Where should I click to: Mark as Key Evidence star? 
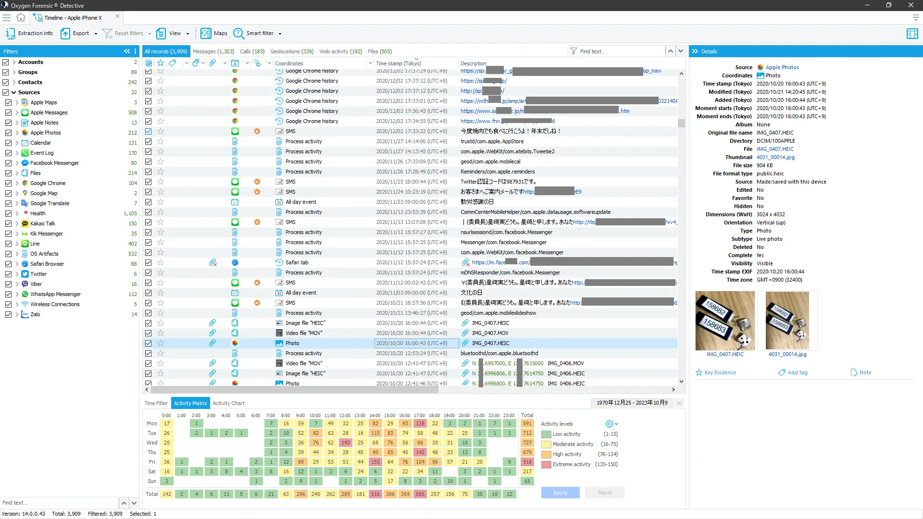(x=699, y=372)
